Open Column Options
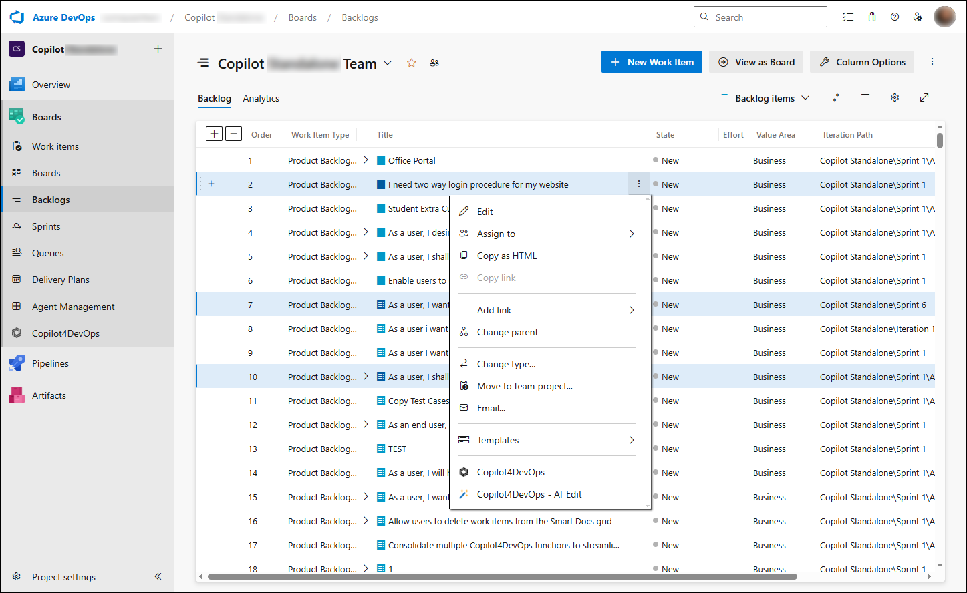967x593 pixels. 862,62
